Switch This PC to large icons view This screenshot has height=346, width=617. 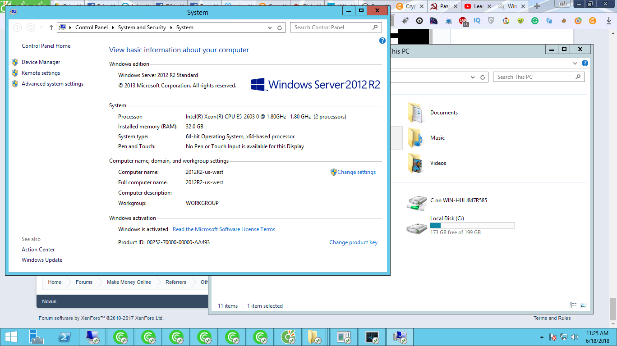click(583, 305)
